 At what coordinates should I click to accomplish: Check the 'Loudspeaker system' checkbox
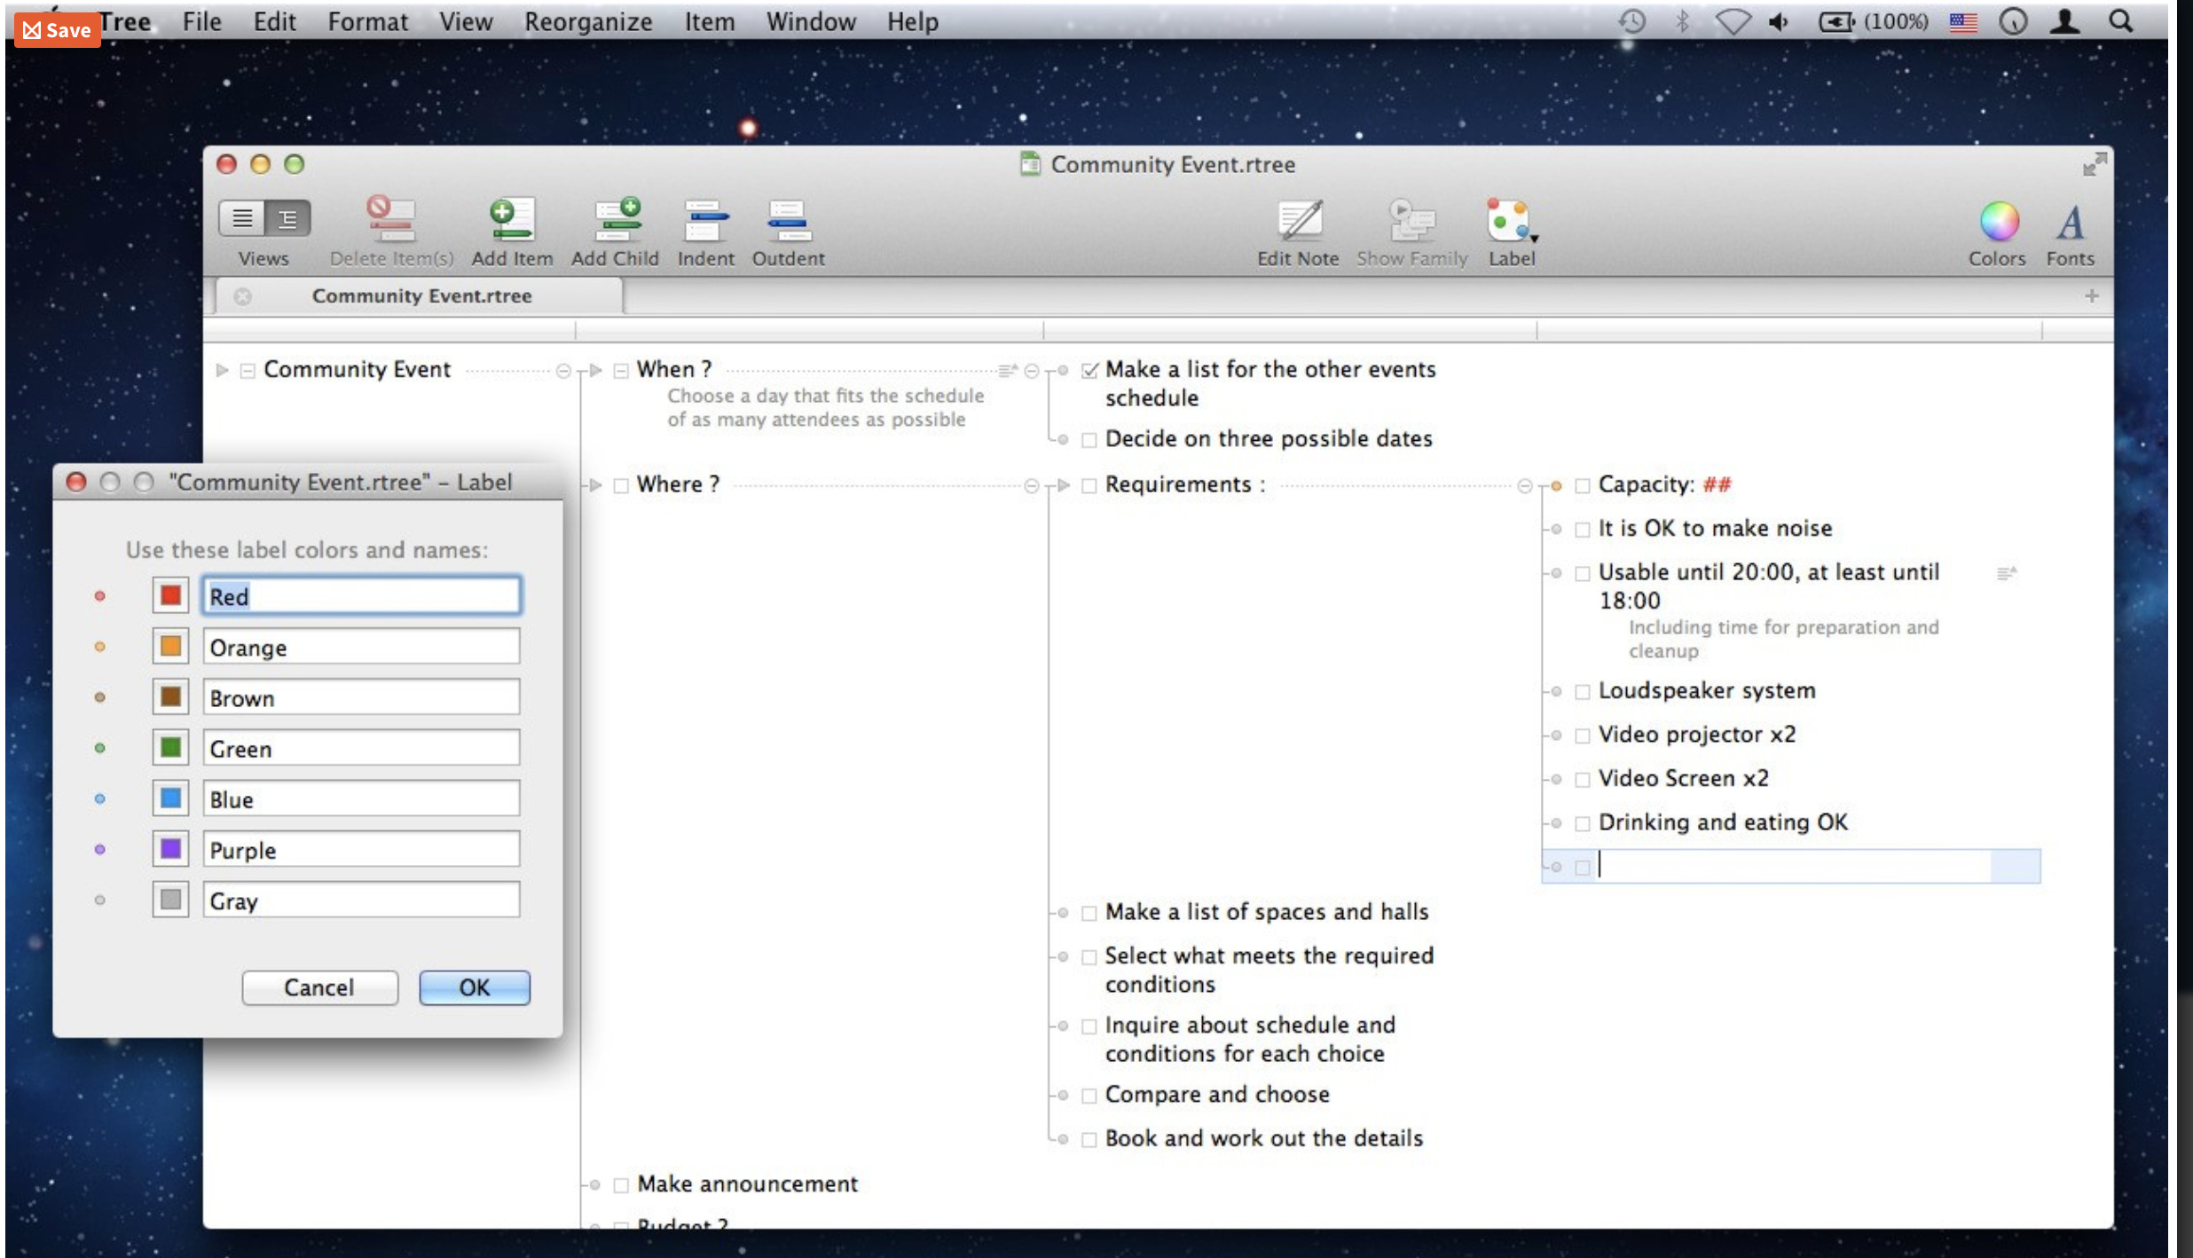coord(1582,692)
